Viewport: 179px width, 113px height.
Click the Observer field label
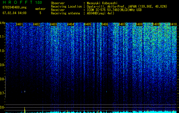[x=58, y=3]
